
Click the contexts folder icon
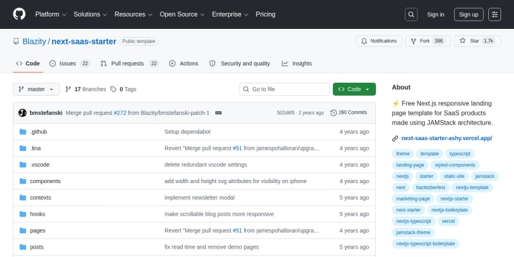pyautogui.click(x=22, y=197)
